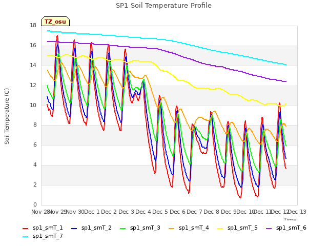Click the 14 y-axis tick label
Image resolution: width=328 pixels, height=246 pixels.
(33, 65)
